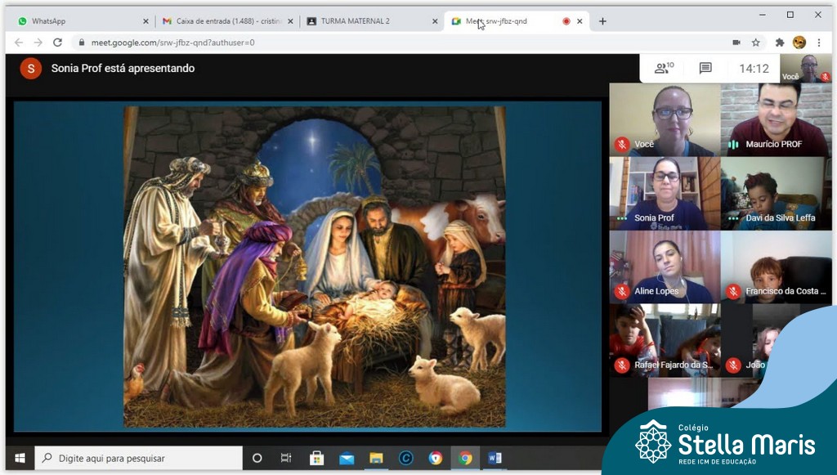Open the Meet chat panel

(x=705, y=69)
